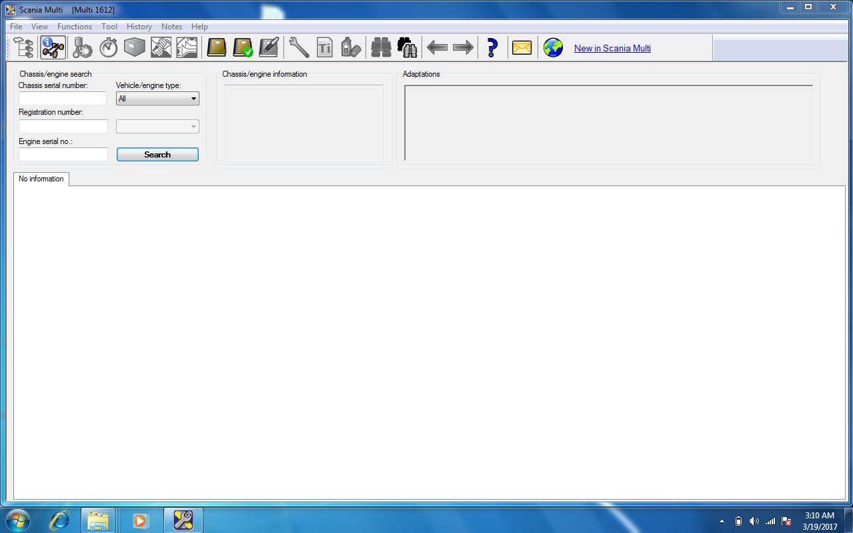This screenshot has height=533, width=853.
Task: Open the handshake toolbar icon
Action: pos(161,48)
